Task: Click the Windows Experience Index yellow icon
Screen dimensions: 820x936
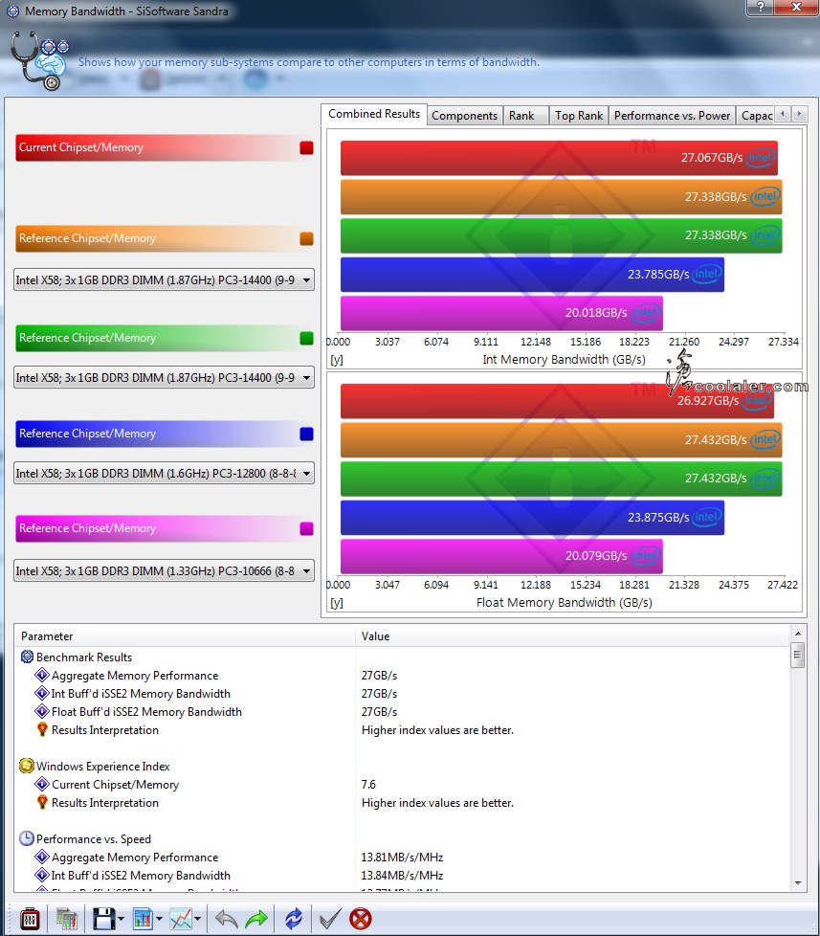Action: click(x=26, y=766)
